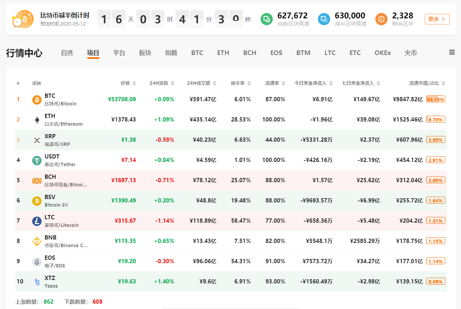Screen dimensions: 461x309
Task: Open the ETH market tab
Action: coord(223,53)
